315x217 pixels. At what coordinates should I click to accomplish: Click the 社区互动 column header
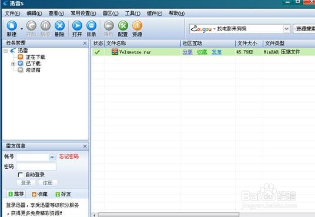208,44
